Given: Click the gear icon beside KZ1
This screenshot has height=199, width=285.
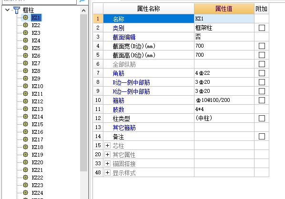Looking at the screenshot, I should (25, 18).
